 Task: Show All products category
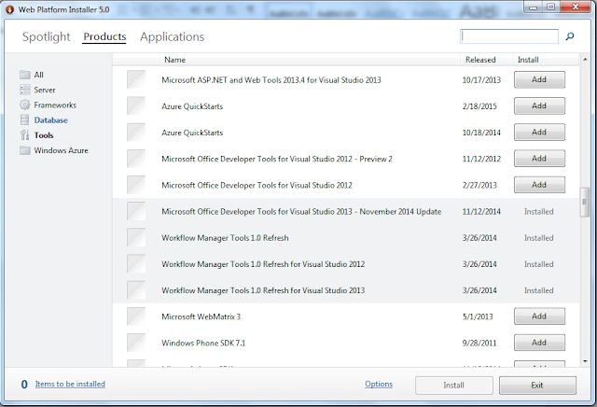click(39, 75)
